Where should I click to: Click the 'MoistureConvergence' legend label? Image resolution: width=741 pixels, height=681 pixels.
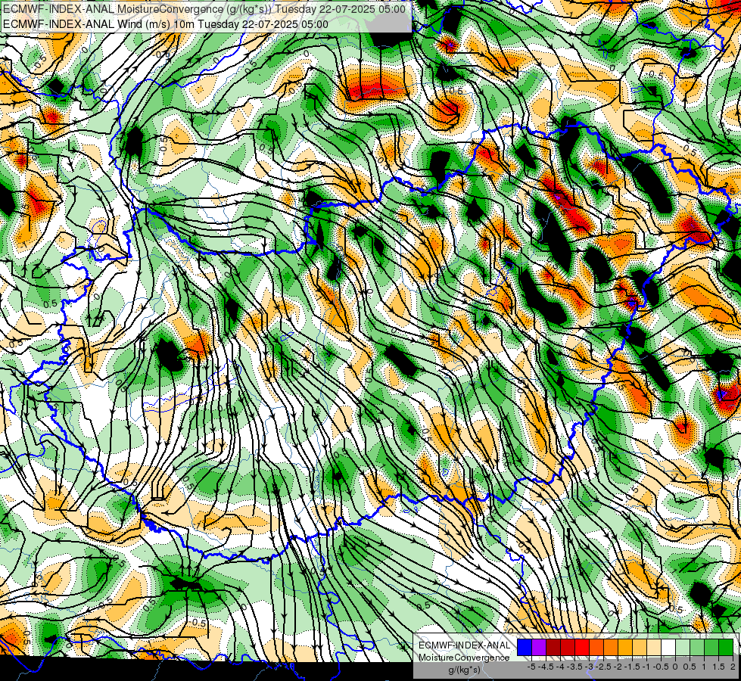tap(464, 658)
